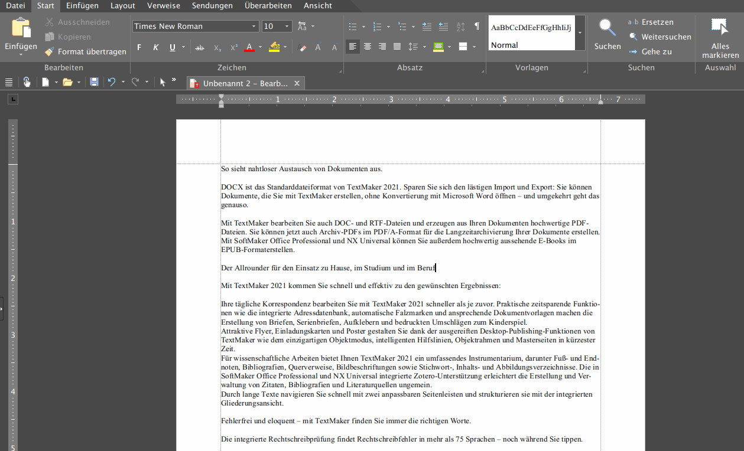Click the Weitersuchen button
This screenshot has width=744, height=451.
coord(660,37)
